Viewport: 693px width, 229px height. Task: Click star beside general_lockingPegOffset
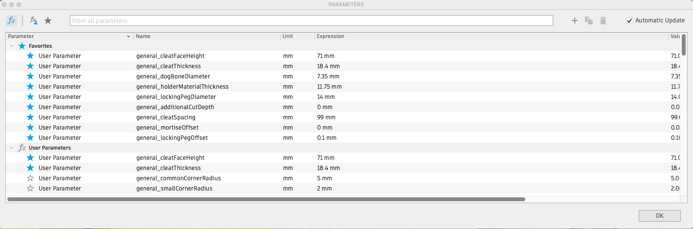pos(30,138)
